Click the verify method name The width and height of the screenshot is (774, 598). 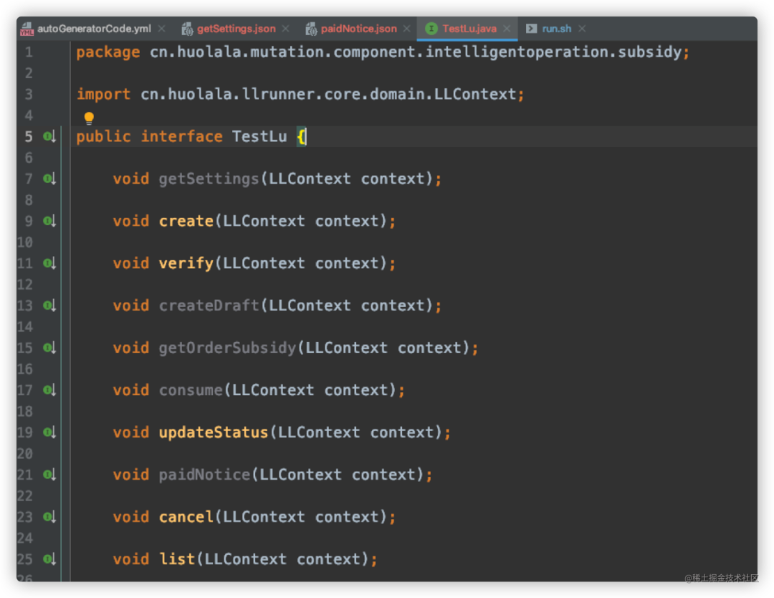186,263
